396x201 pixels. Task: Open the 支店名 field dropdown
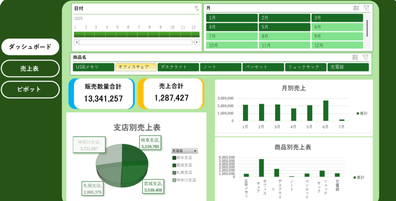195,151
